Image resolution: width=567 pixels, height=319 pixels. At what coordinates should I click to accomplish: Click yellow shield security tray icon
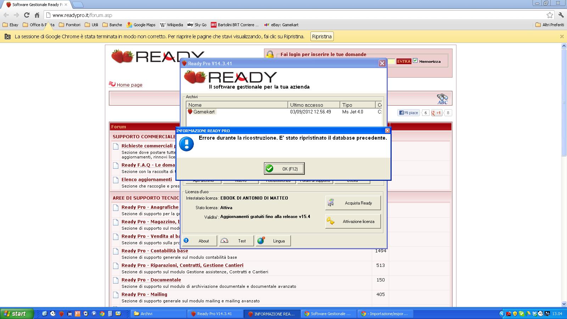(x=515, y=314)
